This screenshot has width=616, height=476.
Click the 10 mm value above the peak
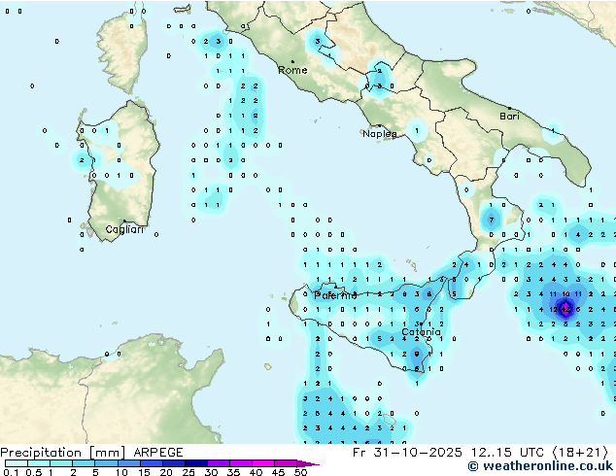(x=565, y=294)
